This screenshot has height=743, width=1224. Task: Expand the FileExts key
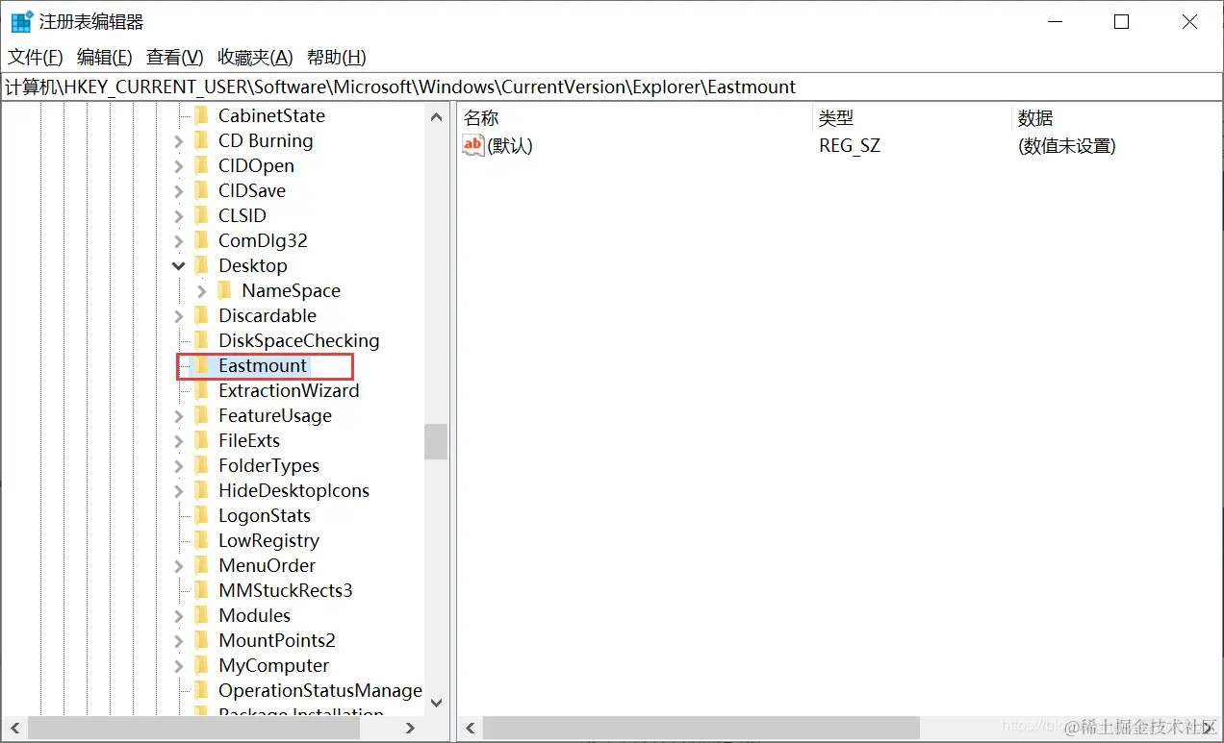[x=179, y=441]
